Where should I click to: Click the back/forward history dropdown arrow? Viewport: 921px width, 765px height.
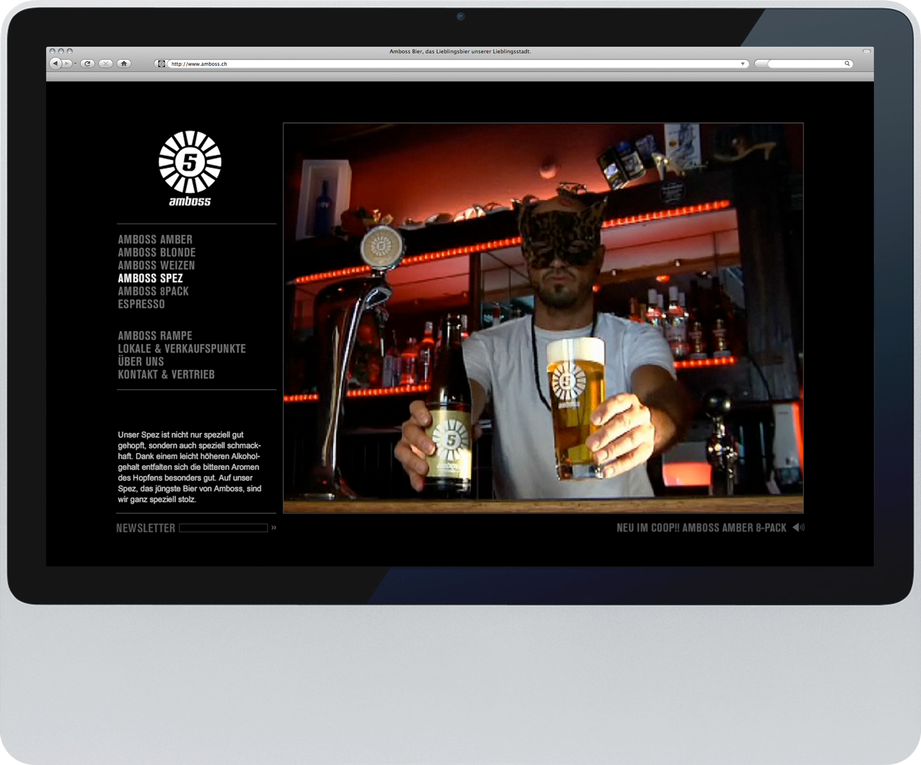pos(76,64)
